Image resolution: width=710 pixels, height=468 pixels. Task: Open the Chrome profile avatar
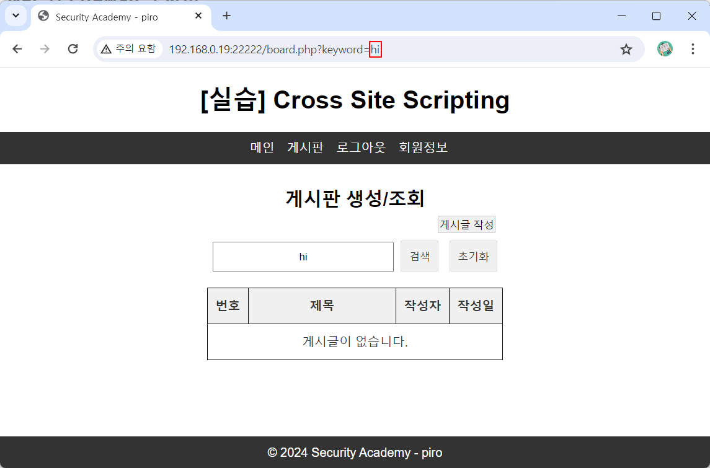(x=665, y=49)
